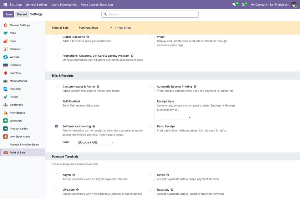Open the General Settings top menu
The width and height of the screenshot is (300, 199).
37,5
